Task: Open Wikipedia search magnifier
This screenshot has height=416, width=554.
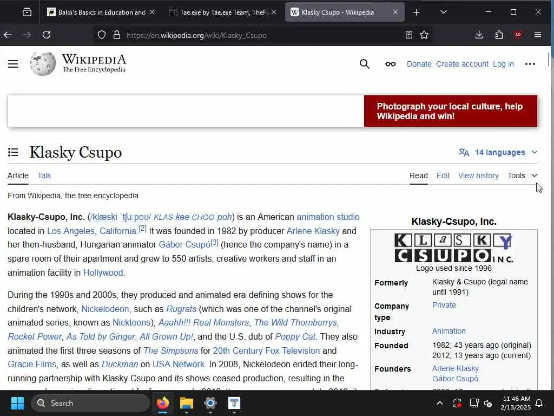Action: pyautogui.click(x=365, y=64)
